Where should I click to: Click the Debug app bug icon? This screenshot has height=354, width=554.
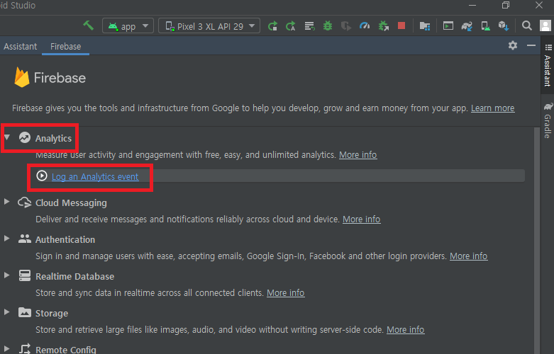(x=328, y=25)
